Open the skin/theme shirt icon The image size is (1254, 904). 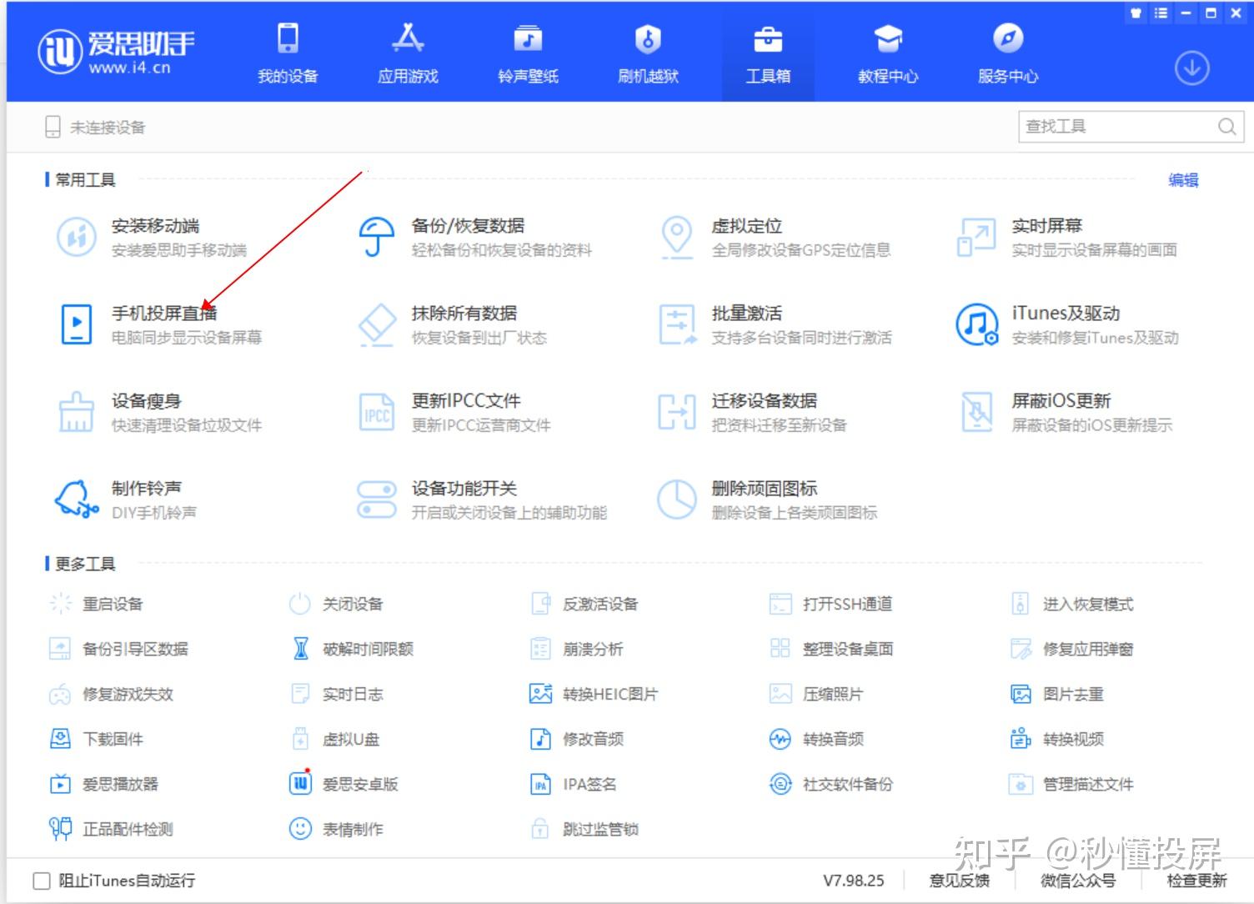click(x=1136, y=13)
